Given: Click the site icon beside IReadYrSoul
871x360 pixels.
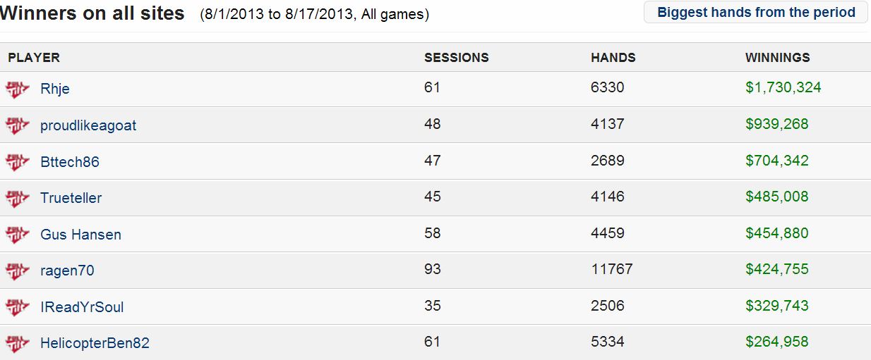Looking at the screenshot, I should tap(17, 307).
